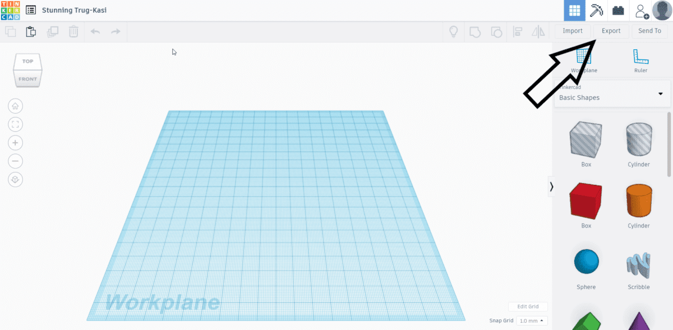Screen dimensions: 673x330
Task: Switch to the 3D design gallery tab
Action: click(574, 11)
